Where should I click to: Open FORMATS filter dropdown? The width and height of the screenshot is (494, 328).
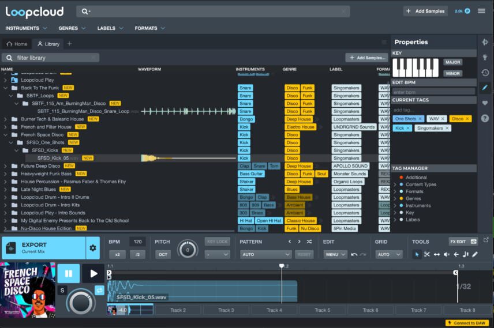pos(149,28)
